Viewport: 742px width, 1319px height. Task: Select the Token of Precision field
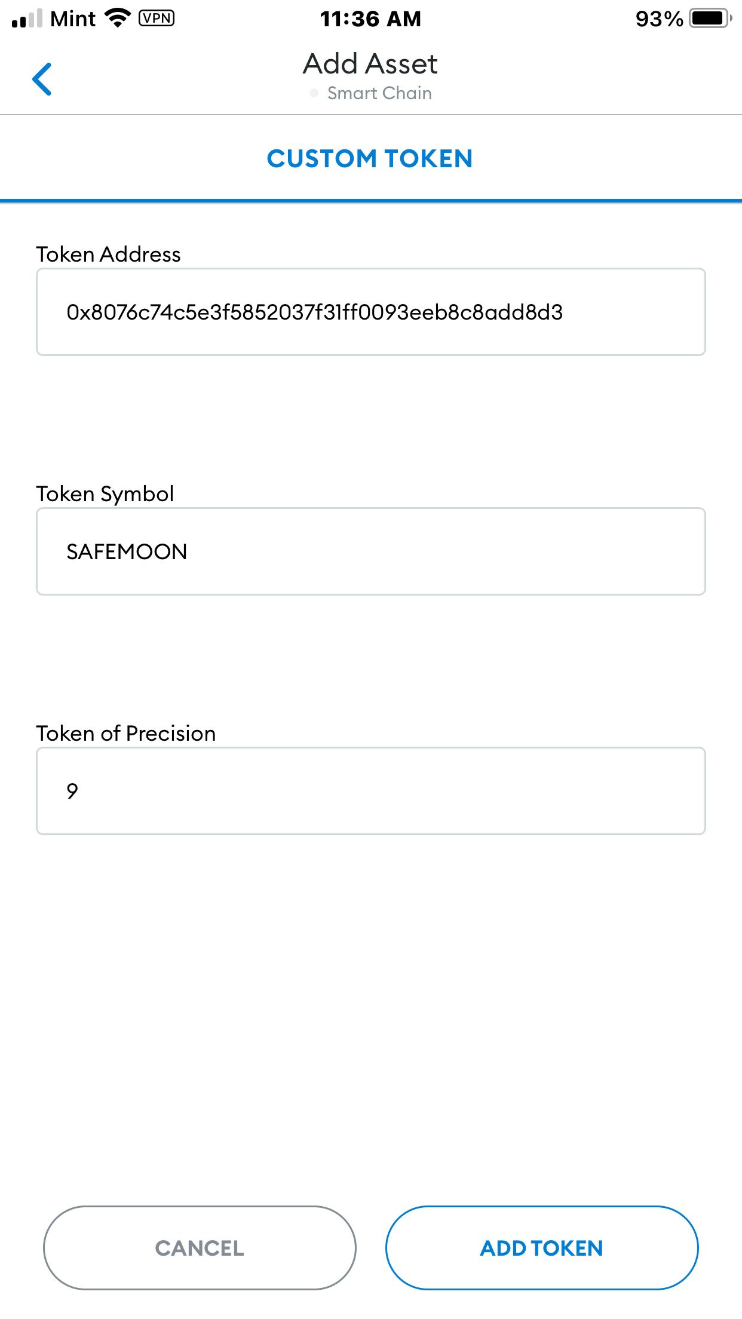tap(370, 790)
